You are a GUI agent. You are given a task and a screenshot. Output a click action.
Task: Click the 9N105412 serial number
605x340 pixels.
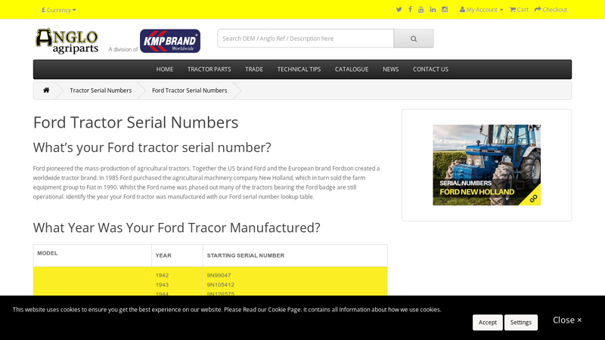pos(220,285)
